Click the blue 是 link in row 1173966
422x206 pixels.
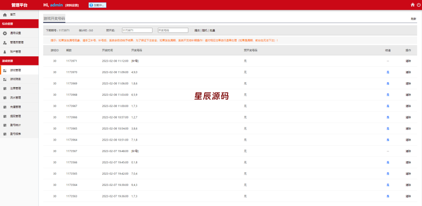click(388, 117)
